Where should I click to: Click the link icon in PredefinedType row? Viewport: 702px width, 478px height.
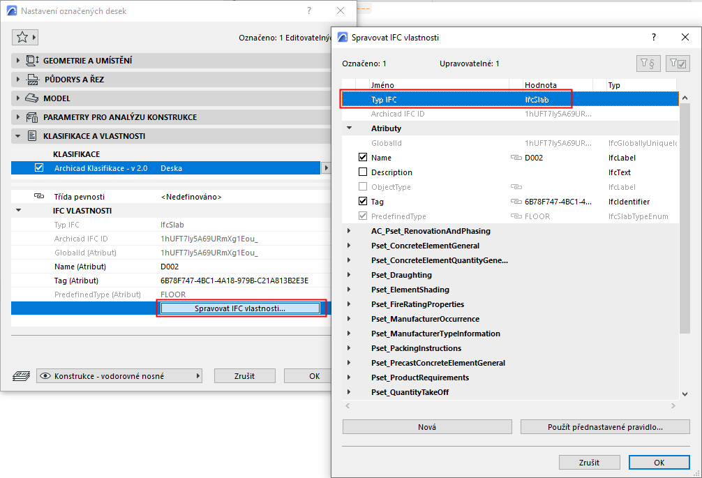516,216
